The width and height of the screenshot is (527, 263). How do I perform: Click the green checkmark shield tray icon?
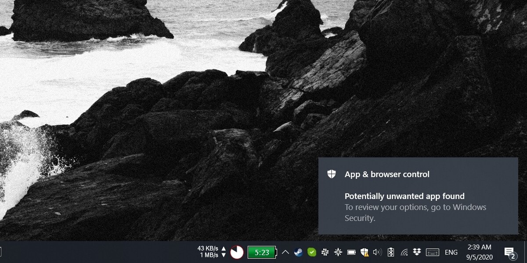311,252
